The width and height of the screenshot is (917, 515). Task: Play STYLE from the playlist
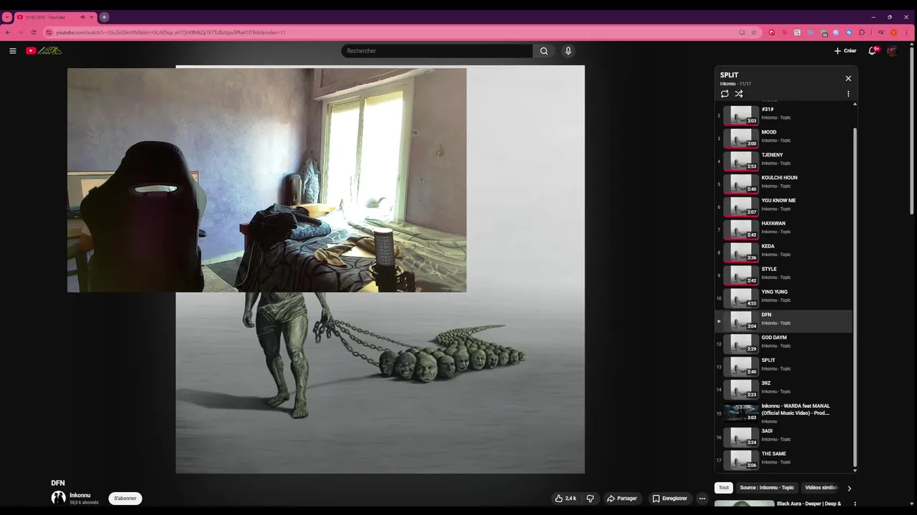784,275
